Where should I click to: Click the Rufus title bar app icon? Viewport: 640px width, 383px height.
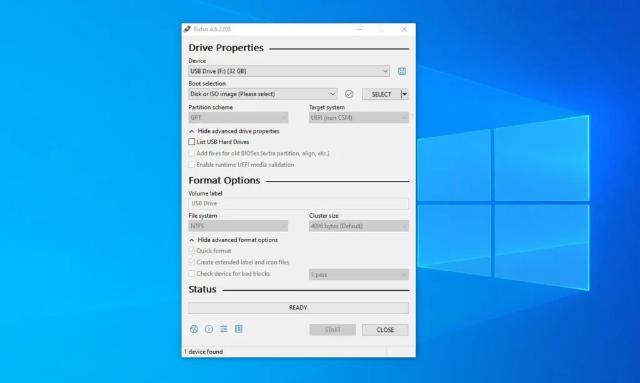(187, 29)
